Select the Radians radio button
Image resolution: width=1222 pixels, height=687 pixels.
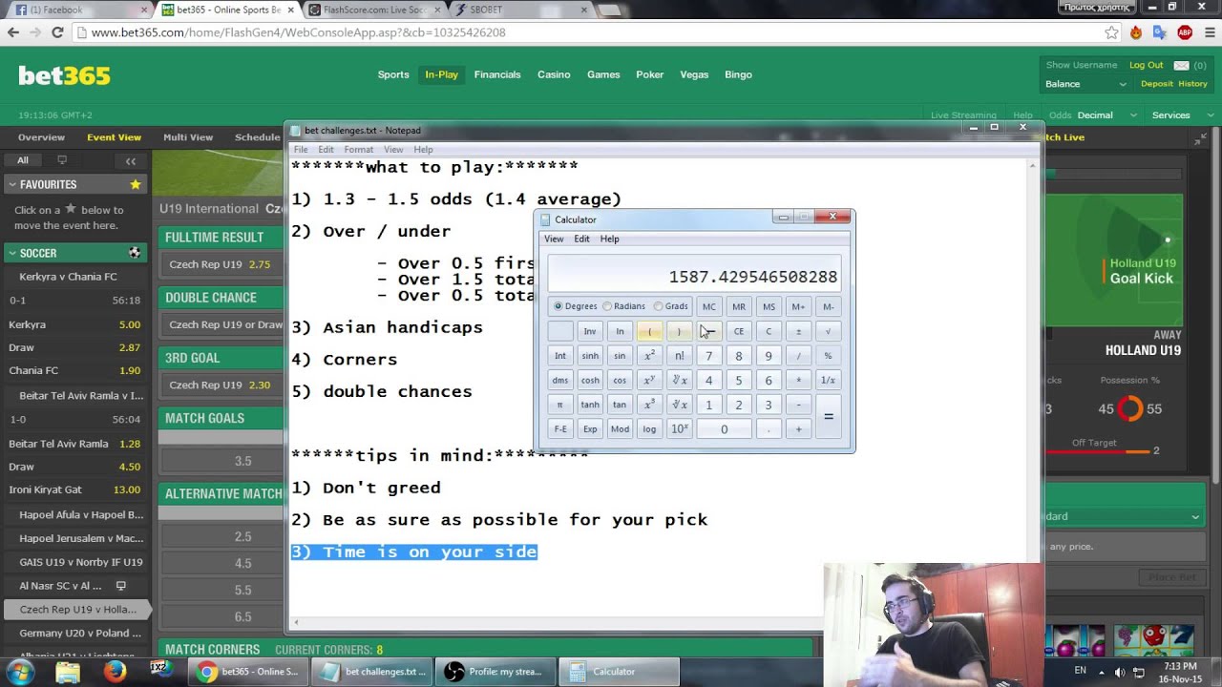(x=624, y=306)
